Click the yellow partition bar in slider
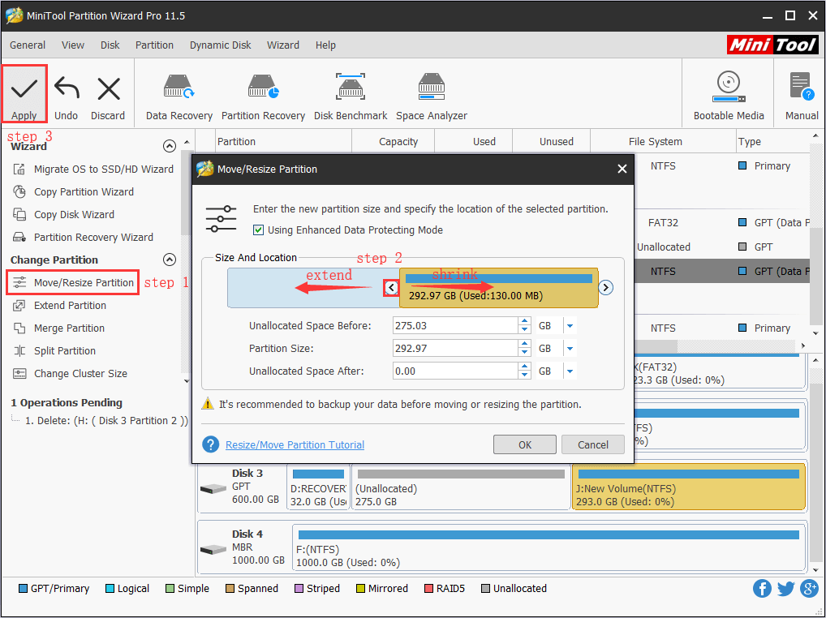826x618 pixels. pyautogui.click(x=499, y=287)
